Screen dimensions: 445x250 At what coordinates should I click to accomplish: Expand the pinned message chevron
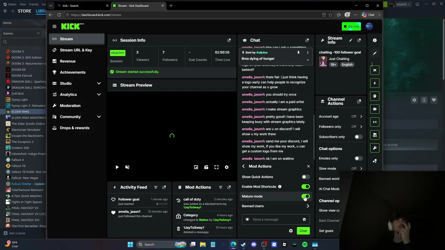pos(308,60)
